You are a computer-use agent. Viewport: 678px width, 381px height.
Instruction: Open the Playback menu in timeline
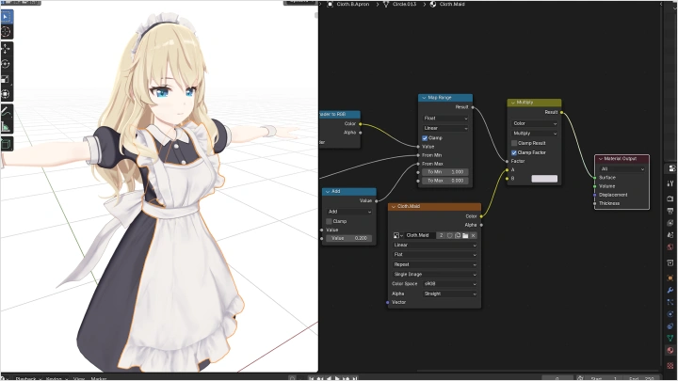(x=25, y=378)
